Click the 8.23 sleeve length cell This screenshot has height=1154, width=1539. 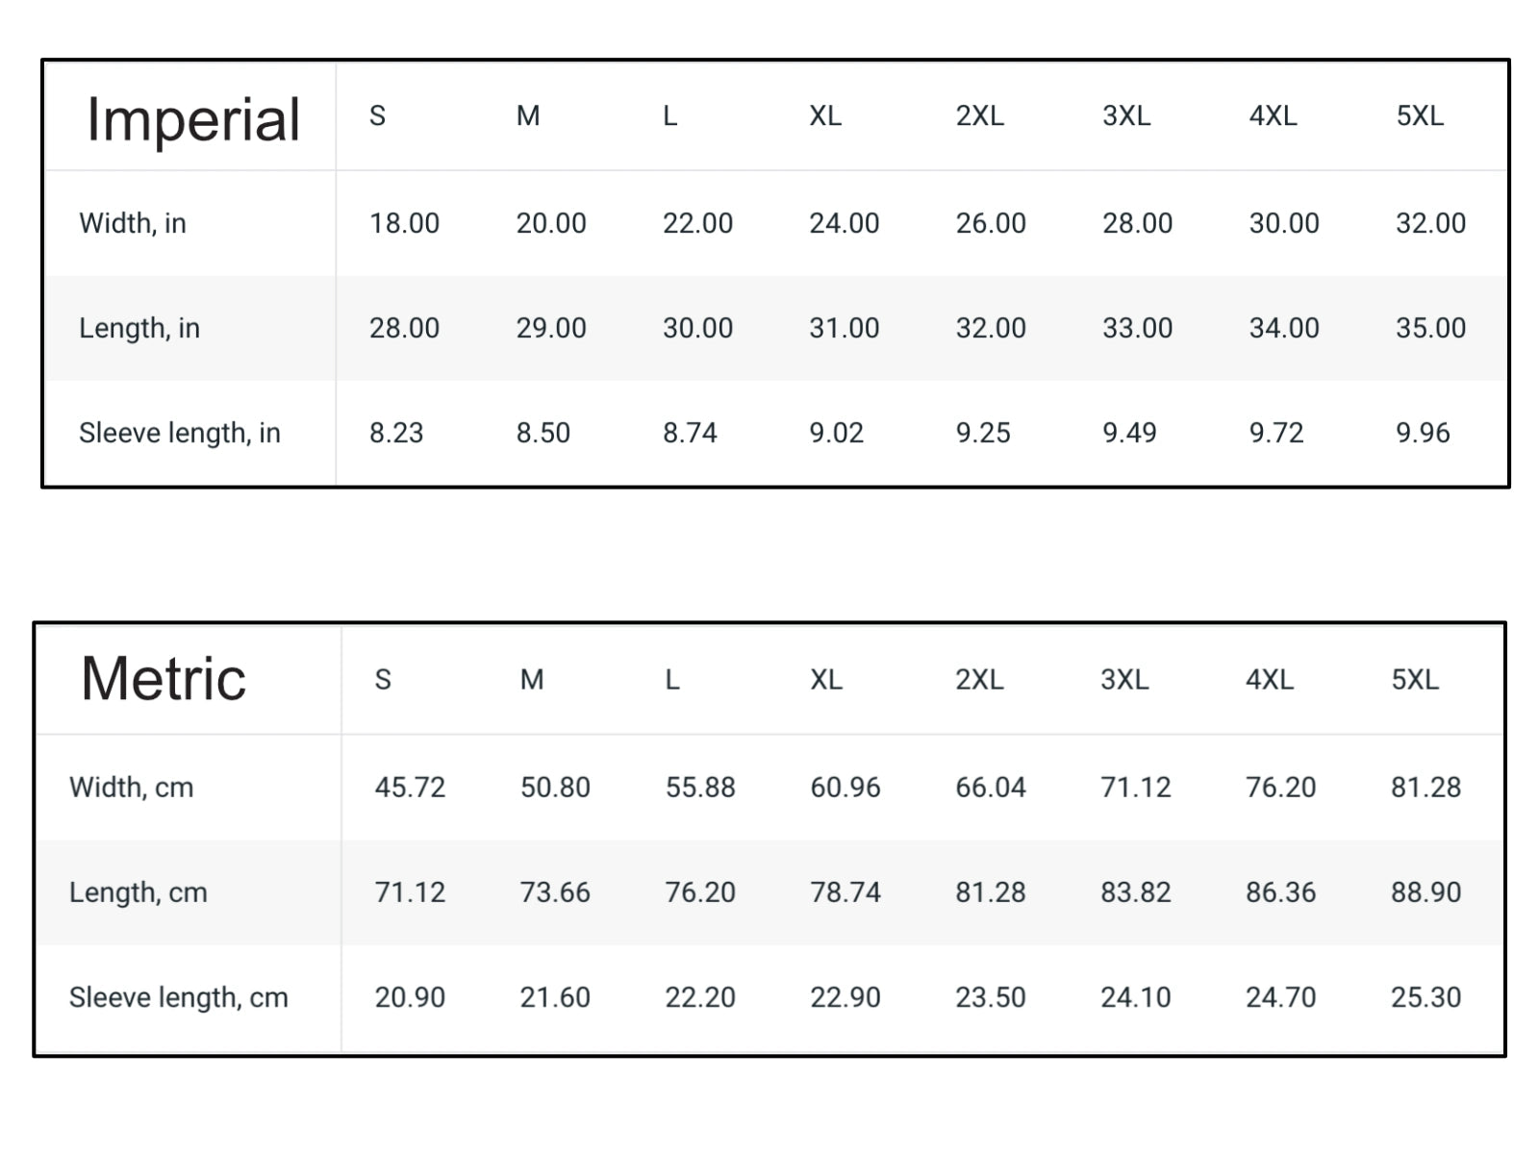(x=396, y=433)
